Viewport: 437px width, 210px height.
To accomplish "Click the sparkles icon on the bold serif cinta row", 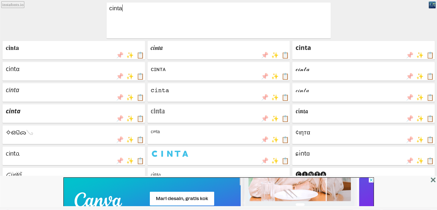I will (130, 55).
